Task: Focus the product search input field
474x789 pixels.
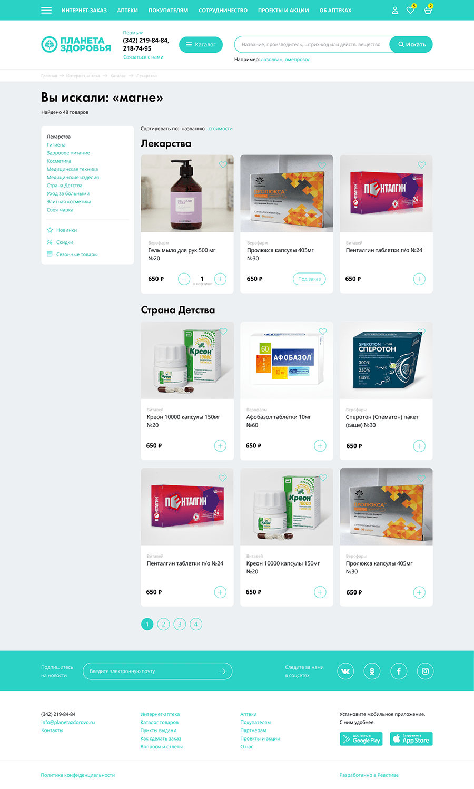Action: (312, 45)
